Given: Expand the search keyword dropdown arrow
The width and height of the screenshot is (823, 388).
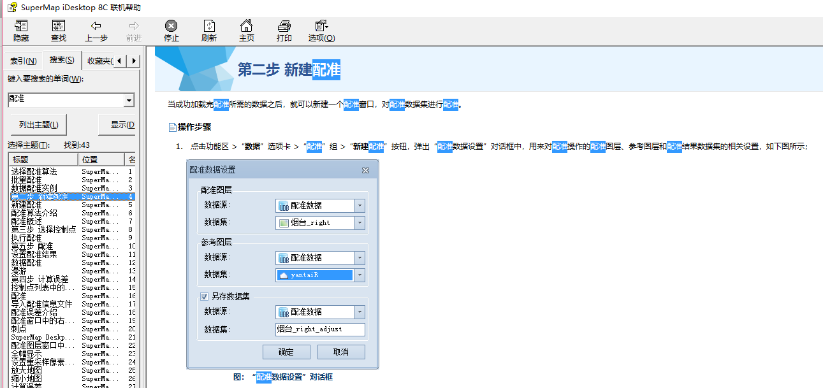Looking at the screenshot, I should pos(129,100).
